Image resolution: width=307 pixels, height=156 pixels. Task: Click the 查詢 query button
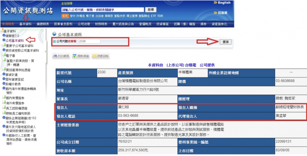click(226, 42)
